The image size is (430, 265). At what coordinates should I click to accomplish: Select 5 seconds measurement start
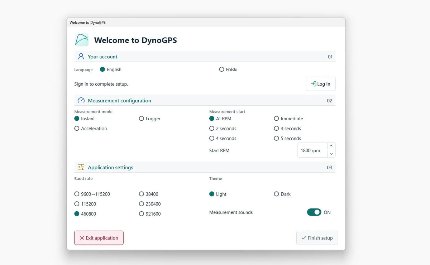[287, 139]
